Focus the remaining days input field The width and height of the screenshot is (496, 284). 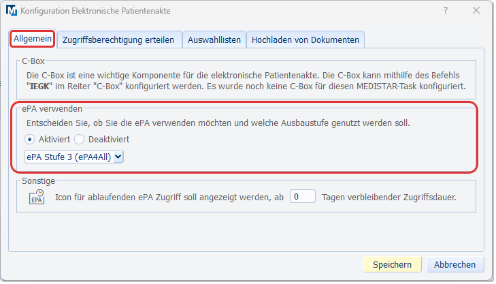click(x=303, y=197)
